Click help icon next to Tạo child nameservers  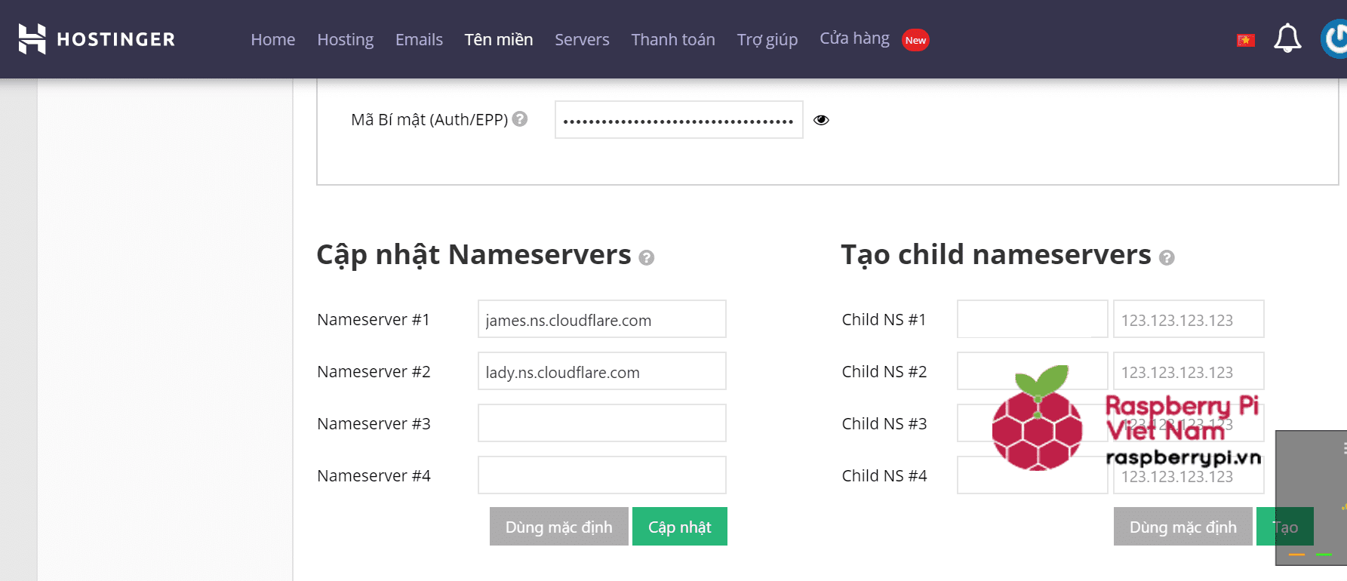[1167, 258]
